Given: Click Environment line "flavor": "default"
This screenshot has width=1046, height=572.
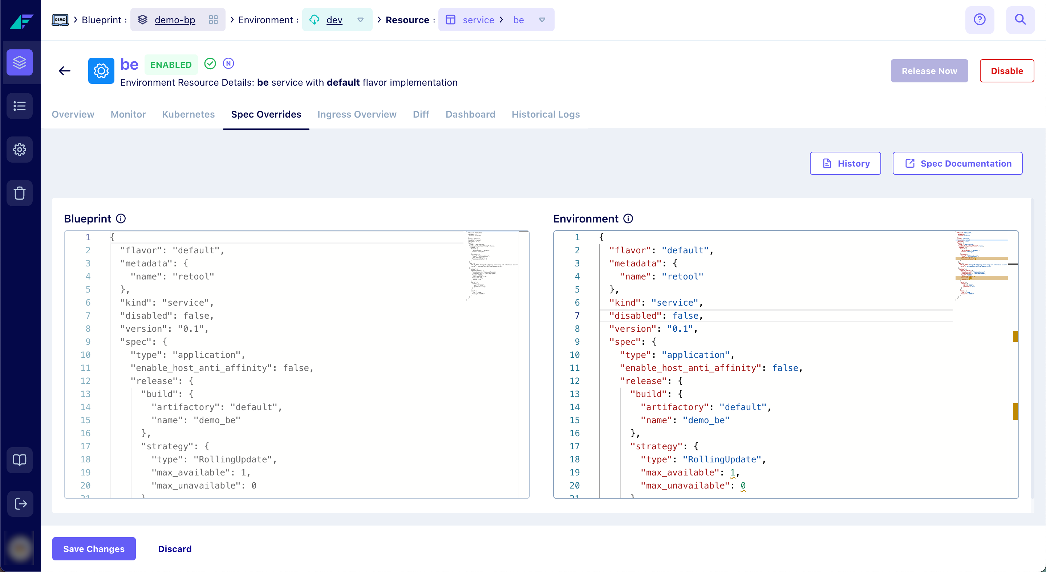Looking at the screenshot, I should [661, 250].
